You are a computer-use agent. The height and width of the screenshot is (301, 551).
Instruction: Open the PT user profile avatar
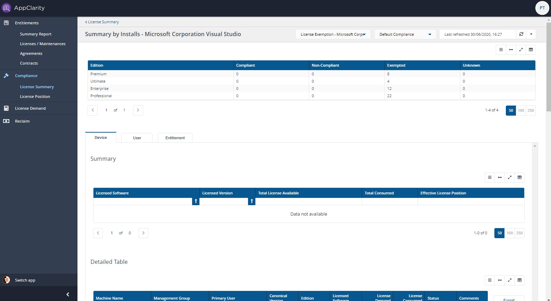click(542, 8)
